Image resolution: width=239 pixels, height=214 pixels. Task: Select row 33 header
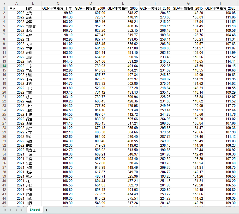pos(4,150)
